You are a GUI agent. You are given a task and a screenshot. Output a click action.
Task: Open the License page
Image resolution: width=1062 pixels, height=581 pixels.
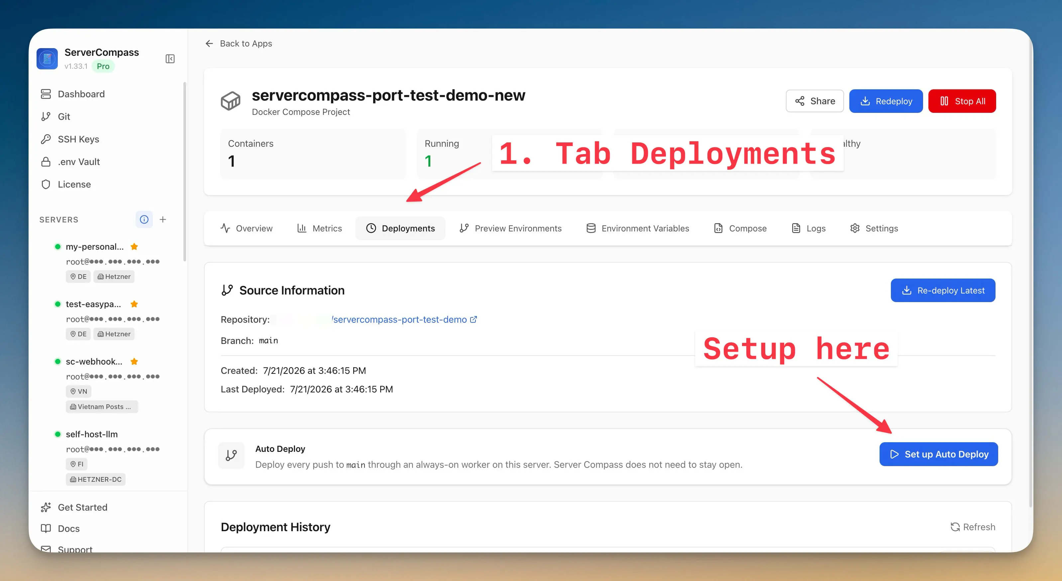(x=74, y=184)
